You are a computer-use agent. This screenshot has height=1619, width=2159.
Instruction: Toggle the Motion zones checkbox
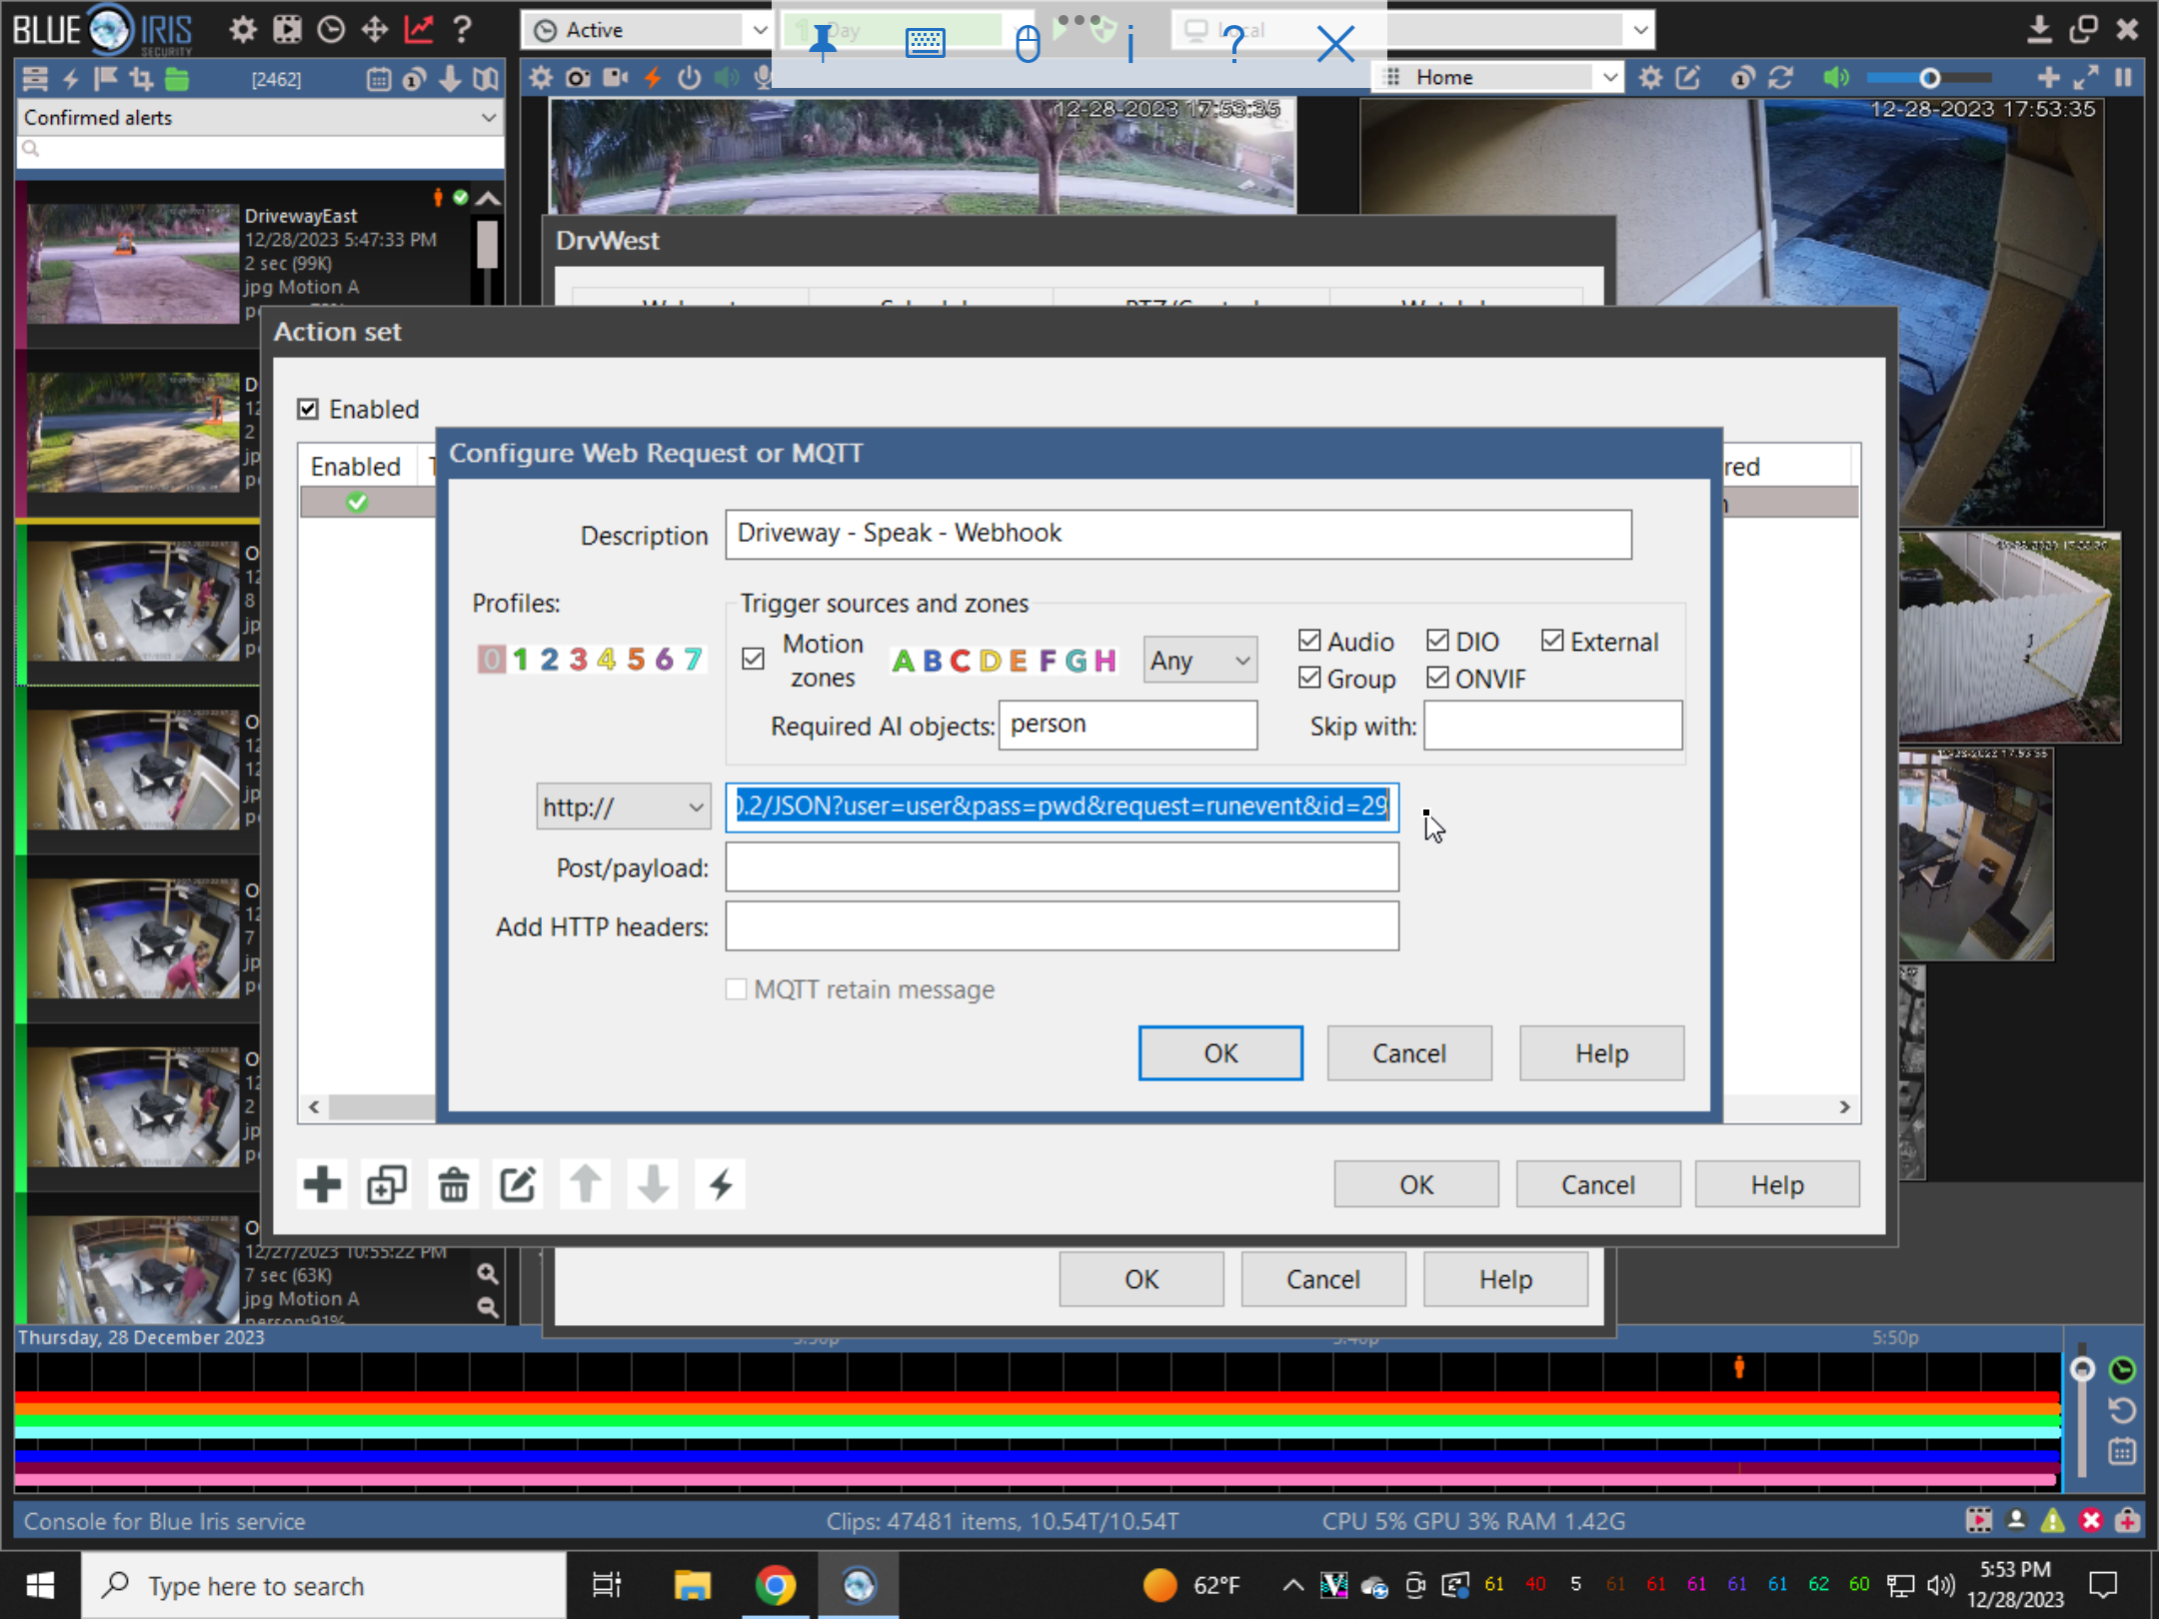pyautogui.click(x=753, y=659)
